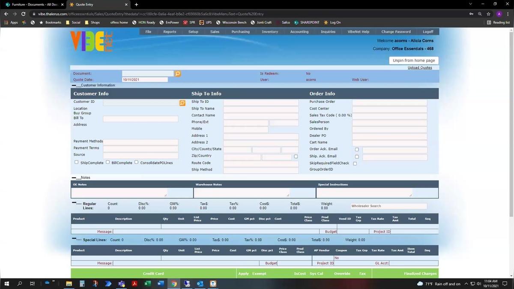Open Excel from the taskbar

147,283
